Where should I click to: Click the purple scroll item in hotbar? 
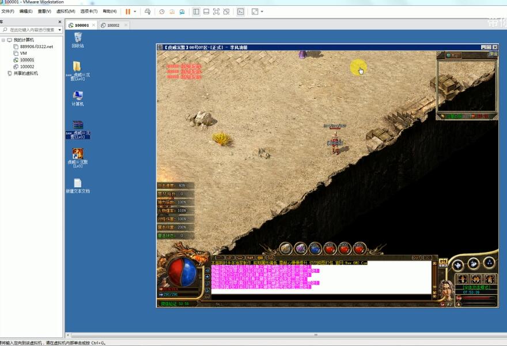click(300, 249)
